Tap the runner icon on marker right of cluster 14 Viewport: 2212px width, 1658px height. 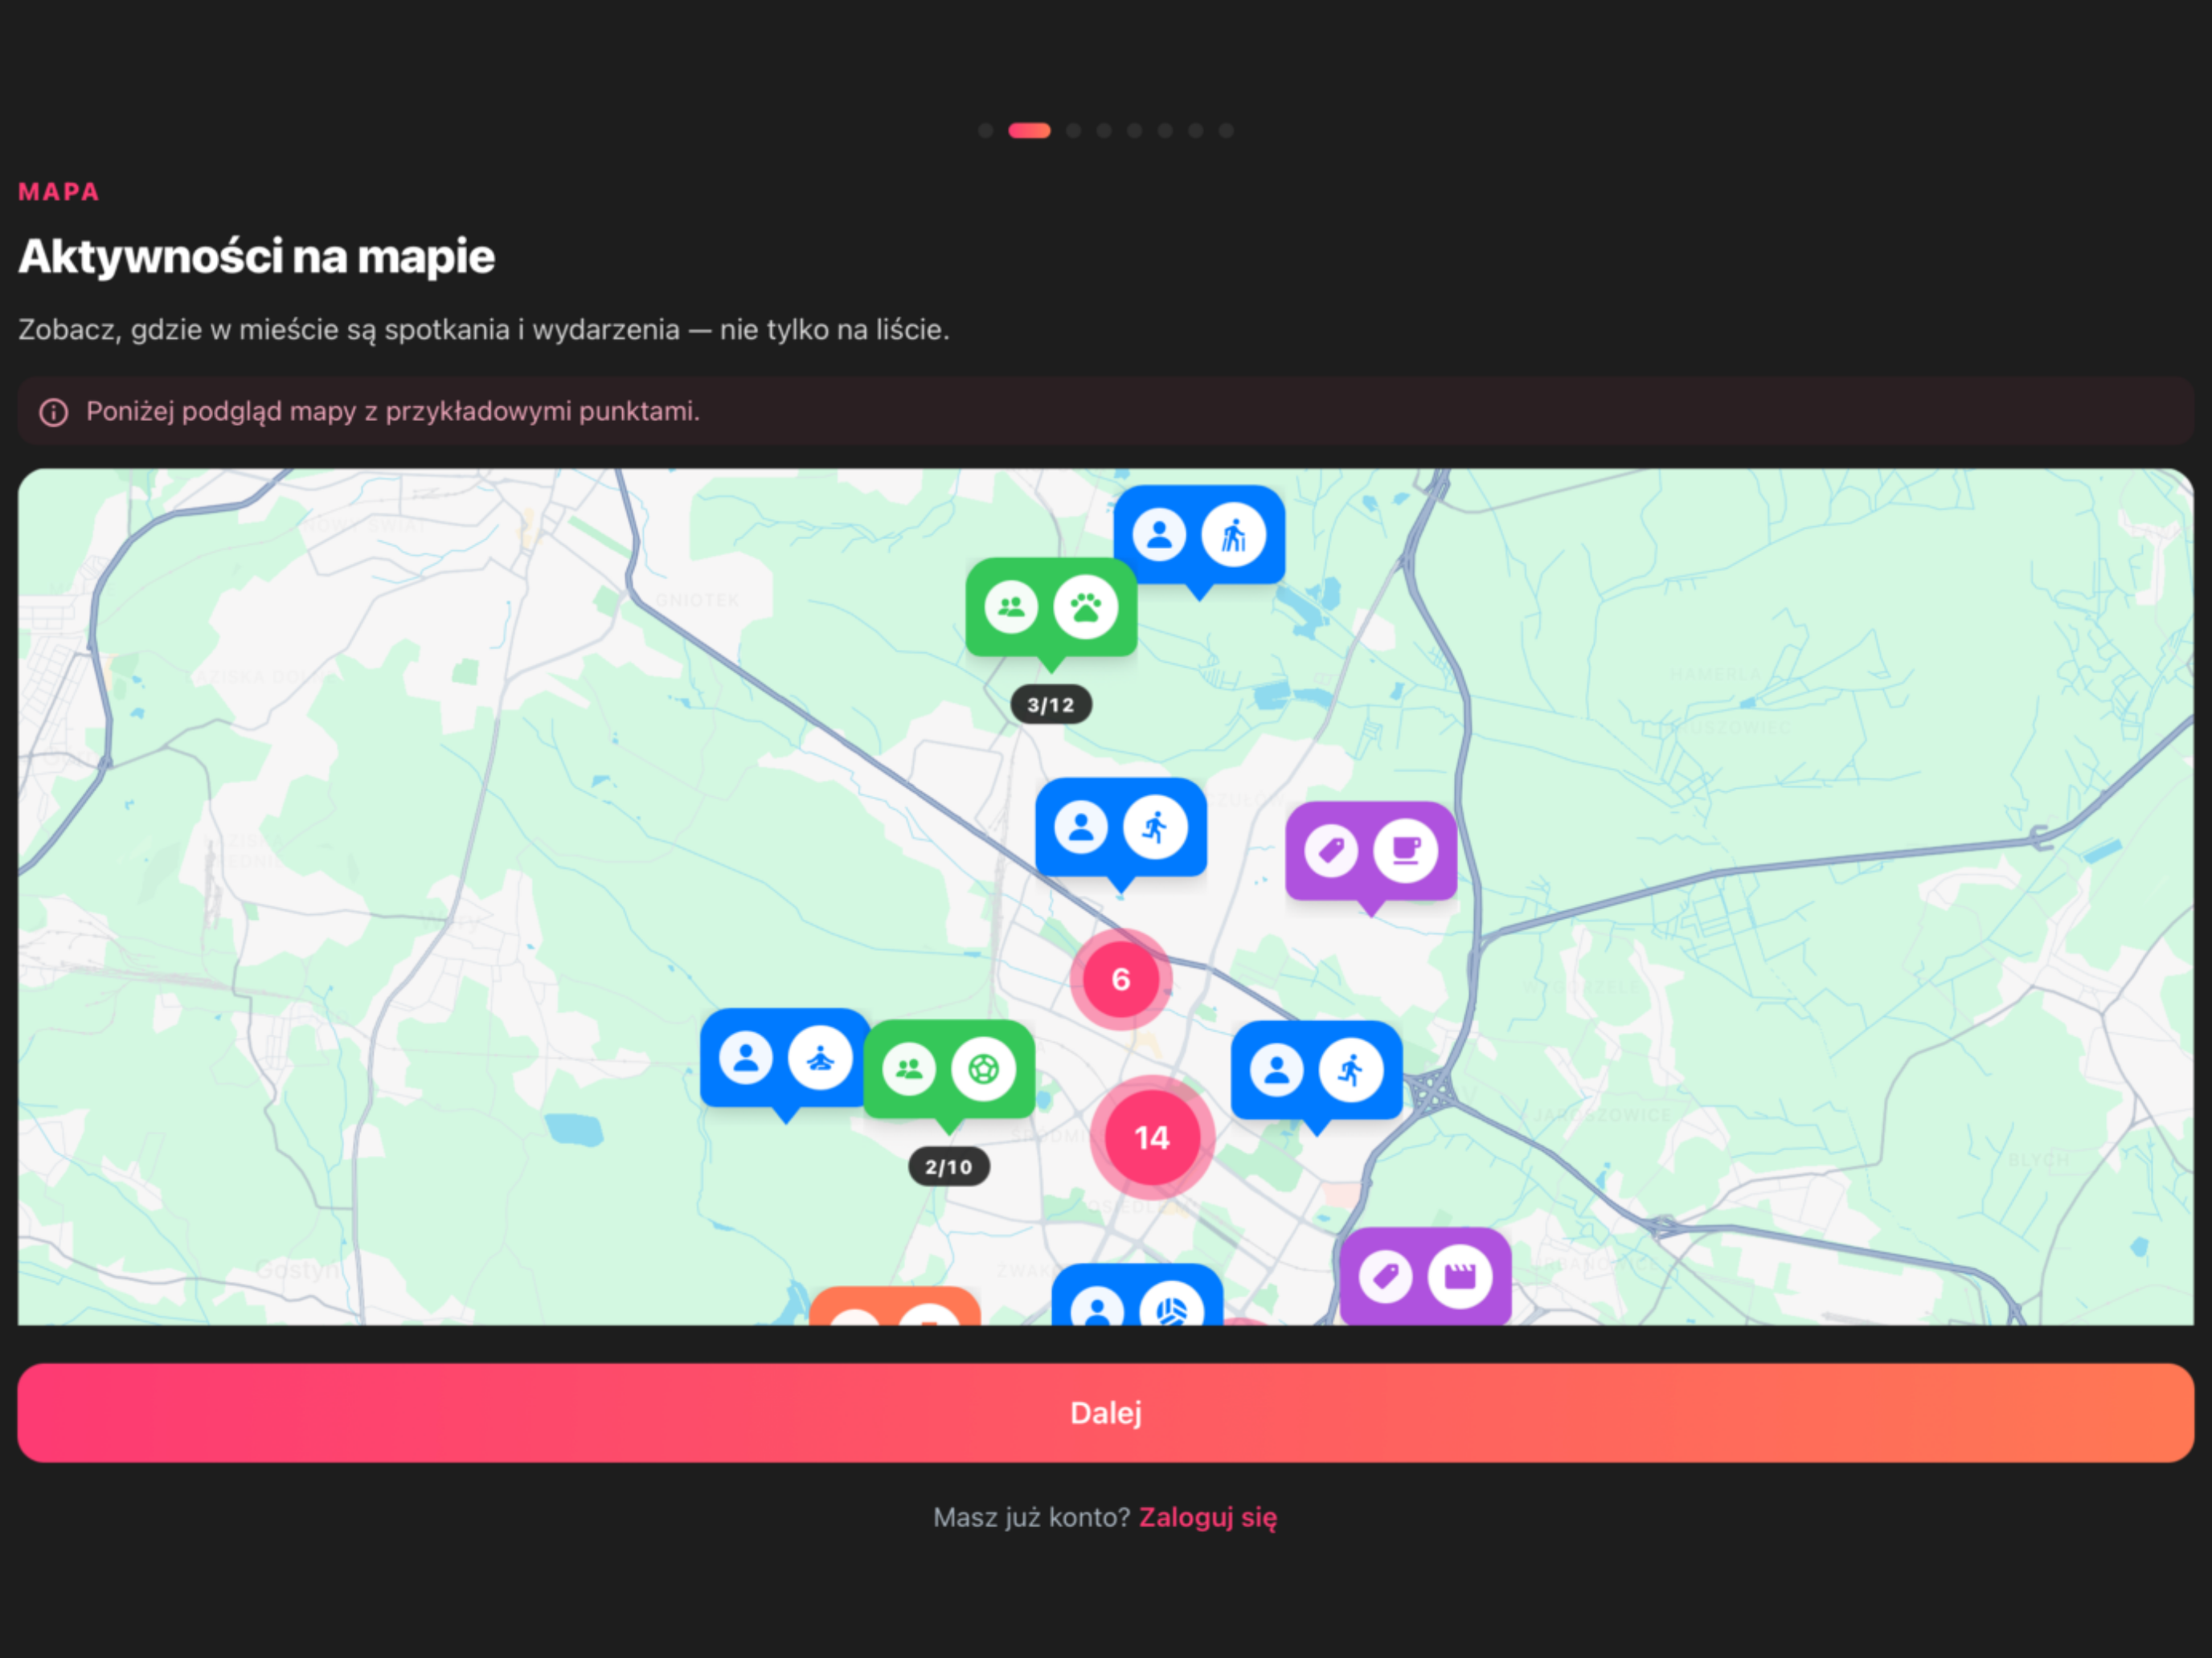point(1351,1070)
